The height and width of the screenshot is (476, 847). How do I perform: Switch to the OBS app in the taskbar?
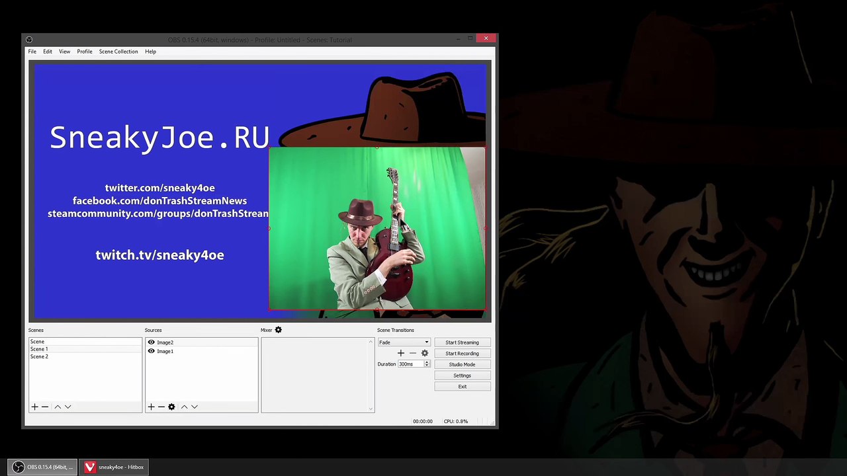click(x=43, y=467)
